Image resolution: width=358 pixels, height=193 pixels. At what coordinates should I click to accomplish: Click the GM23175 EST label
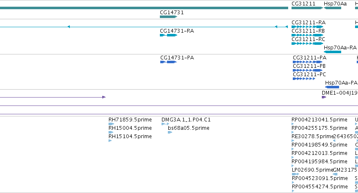(x=345, y=170)
